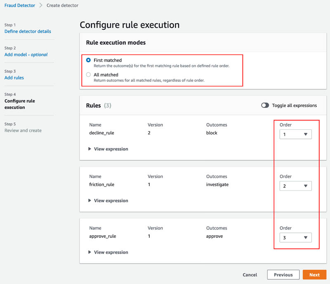Select the decline_rule name text
The height and width of the screenshot is (284, 330).
point(101,133)
